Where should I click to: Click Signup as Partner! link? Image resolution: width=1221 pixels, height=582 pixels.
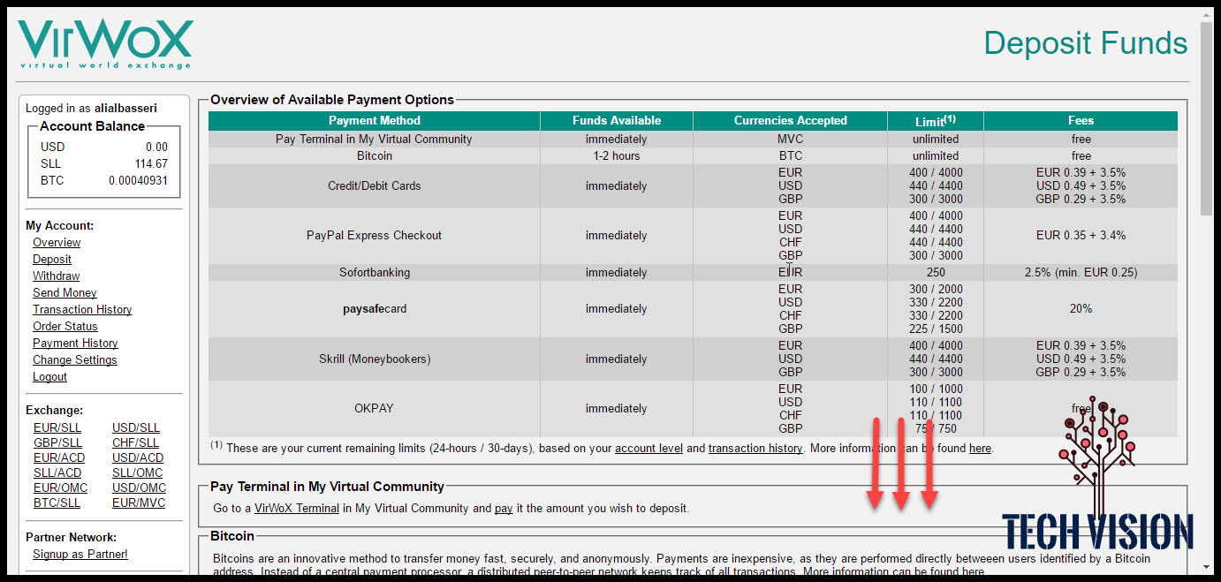[x=80, y=554]
